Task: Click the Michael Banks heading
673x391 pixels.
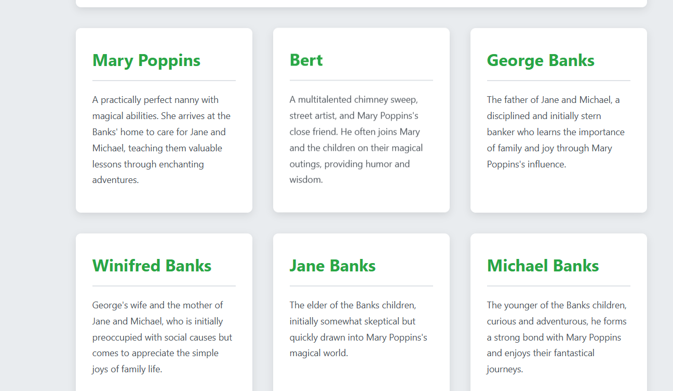Action: tap(543, 266)
